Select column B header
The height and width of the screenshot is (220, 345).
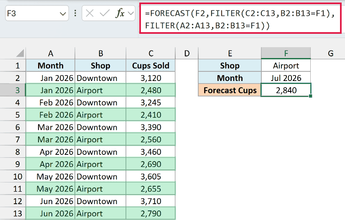tap(100, 53)
